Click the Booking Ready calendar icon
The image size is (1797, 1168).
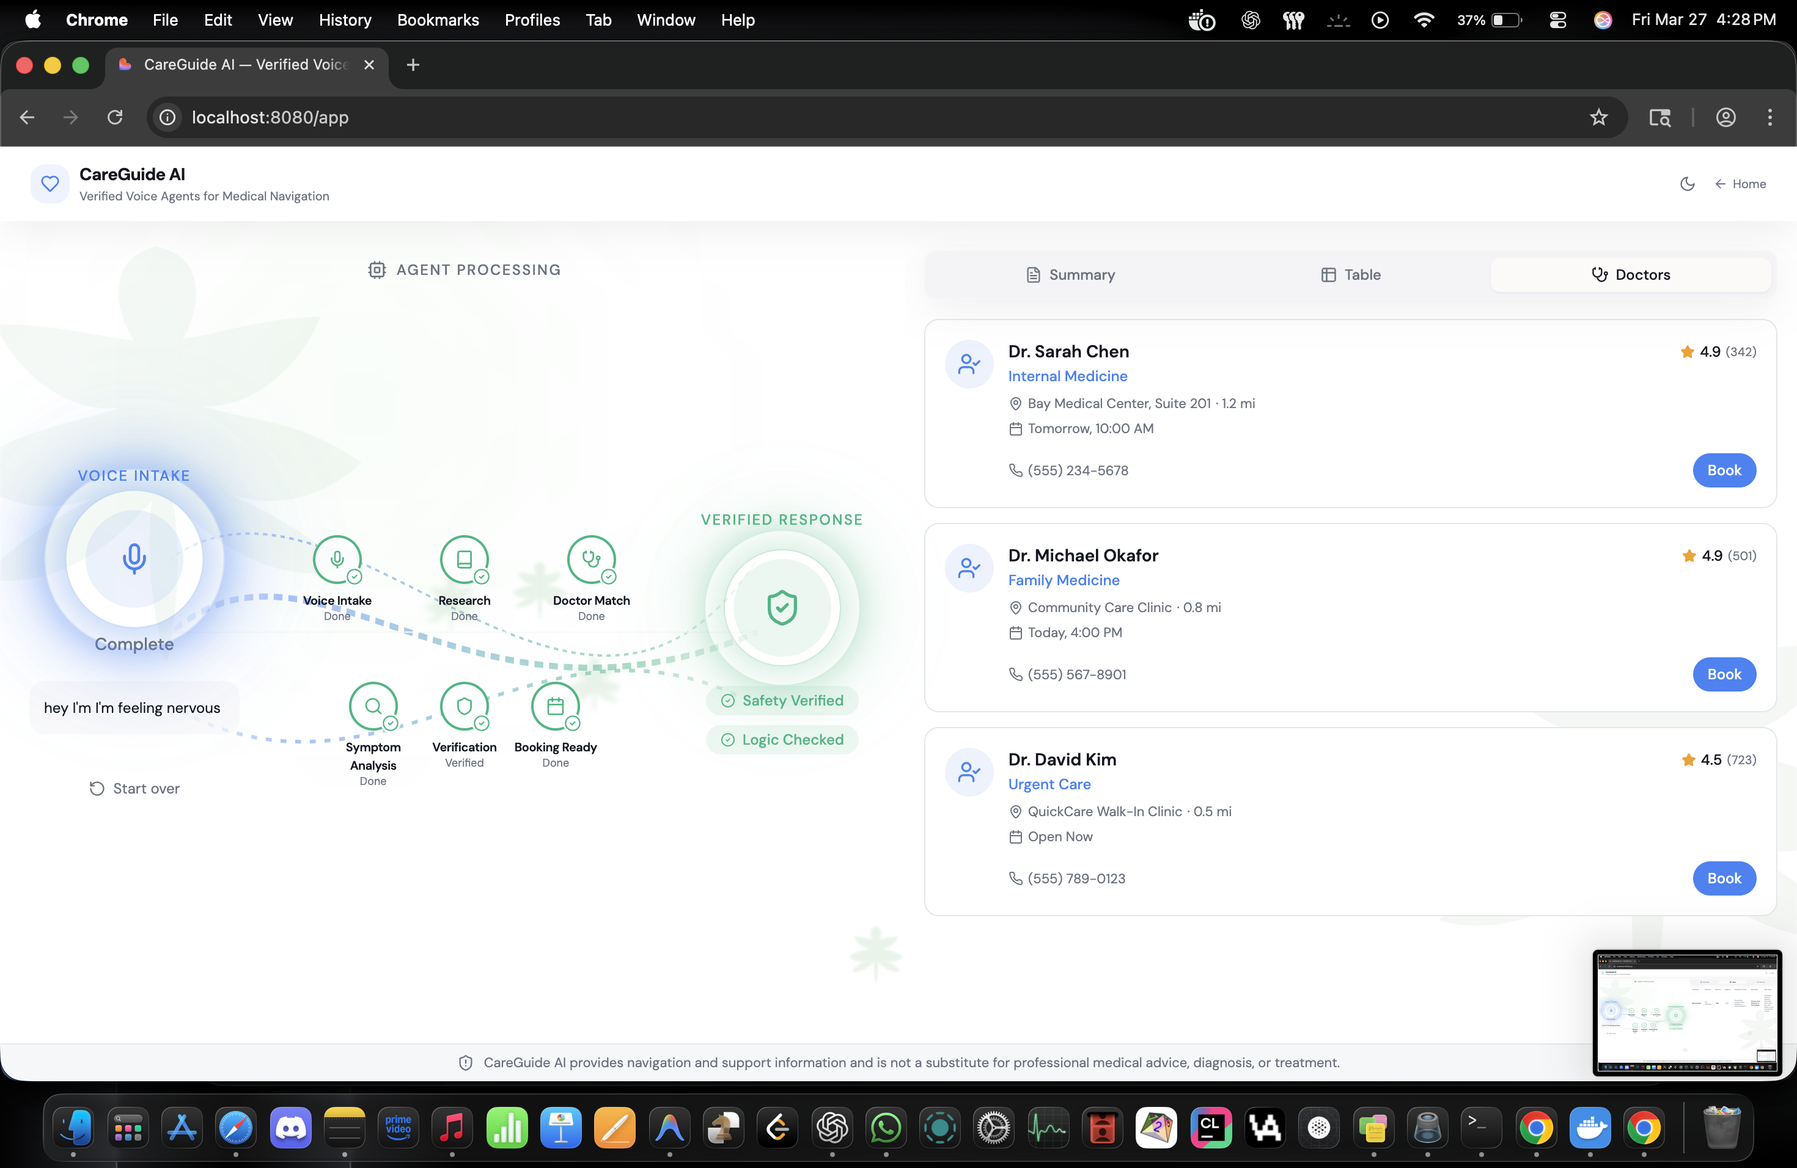coord(555,706)
